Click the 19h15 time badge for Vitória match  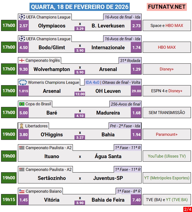(9, 199)
